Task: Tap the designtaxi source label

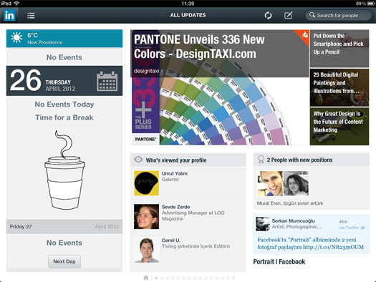Action: coord(147,71)
